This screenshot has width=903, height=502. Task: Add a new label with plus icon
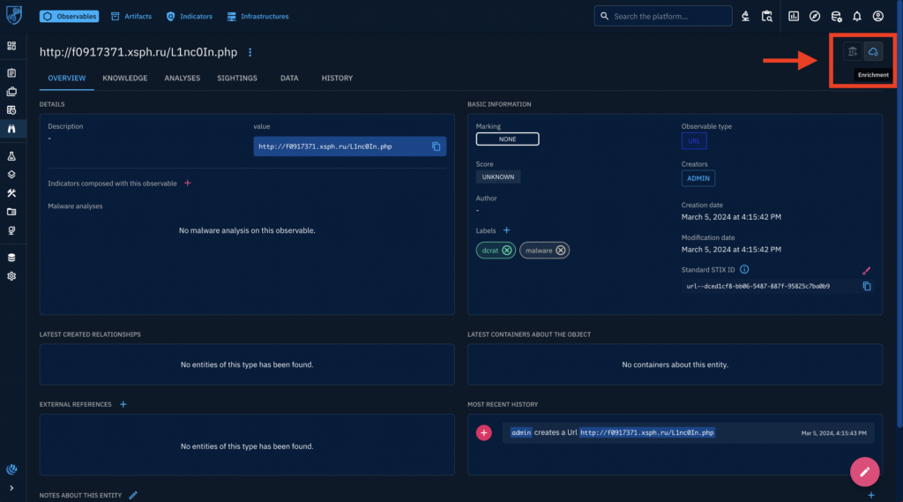pyautogui.click(x=506, y=230)
